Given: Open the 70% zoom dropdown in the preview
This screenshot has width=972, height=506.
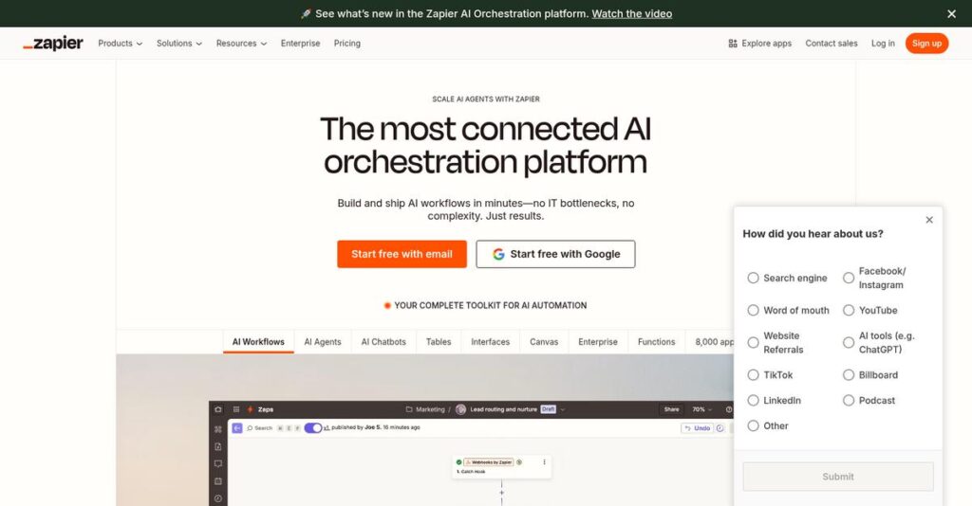Looking at the screenshot, I should click(x=701, y=409).
